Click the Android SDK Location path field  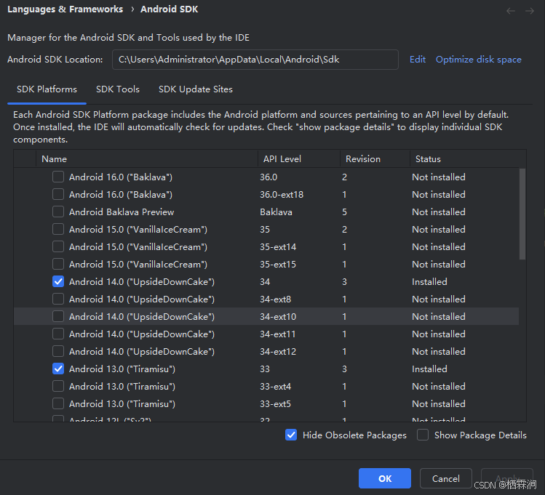click(x=255, y=60)
